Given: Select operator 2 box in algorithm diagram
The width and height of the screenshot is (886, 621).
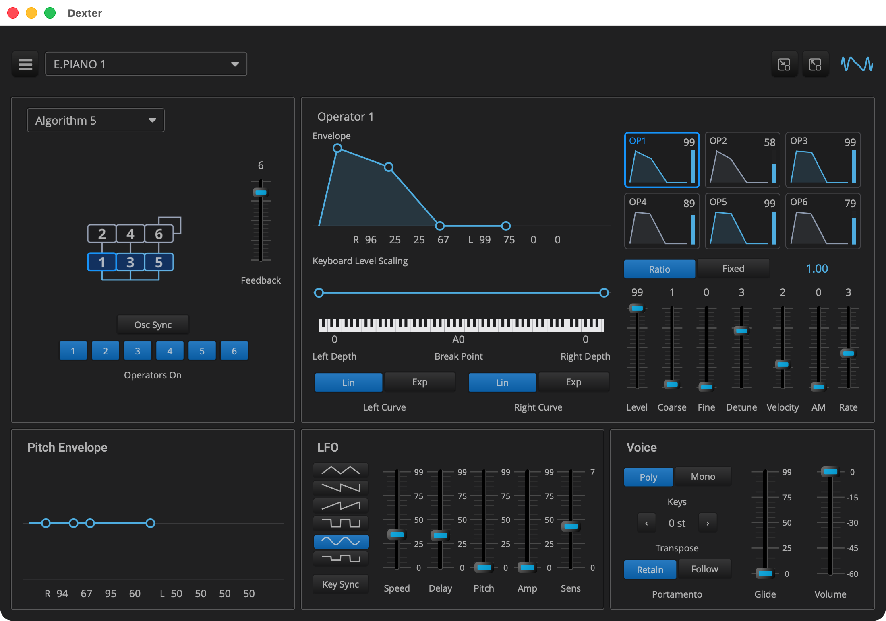Looking at the screenshot, I should coord(102,234).
